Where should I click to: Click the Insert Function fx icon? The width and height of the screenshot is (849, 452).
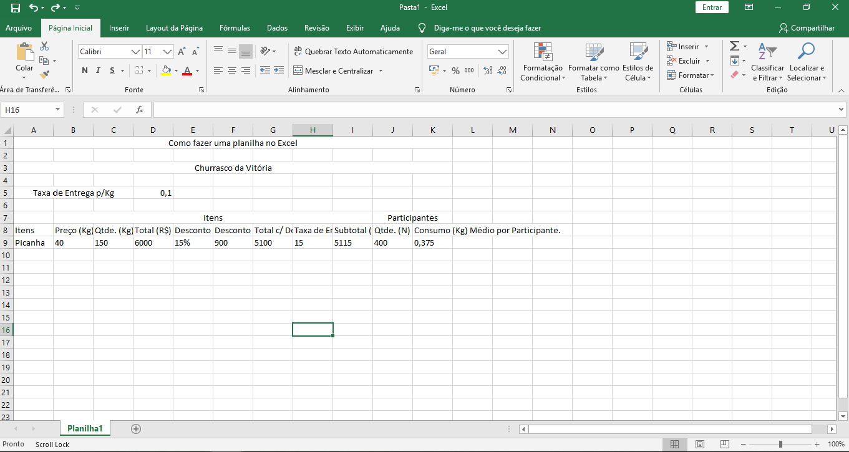click(140, 110)
